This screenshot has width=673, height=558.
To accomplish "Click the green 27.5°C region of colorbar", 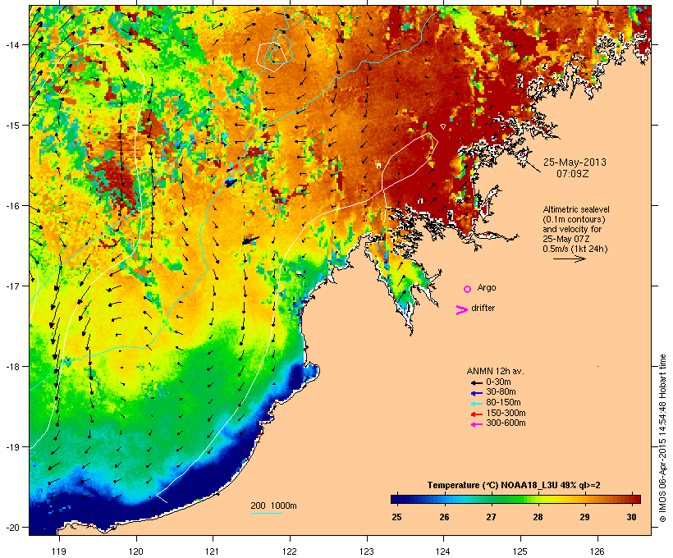I will coord(515,499).
